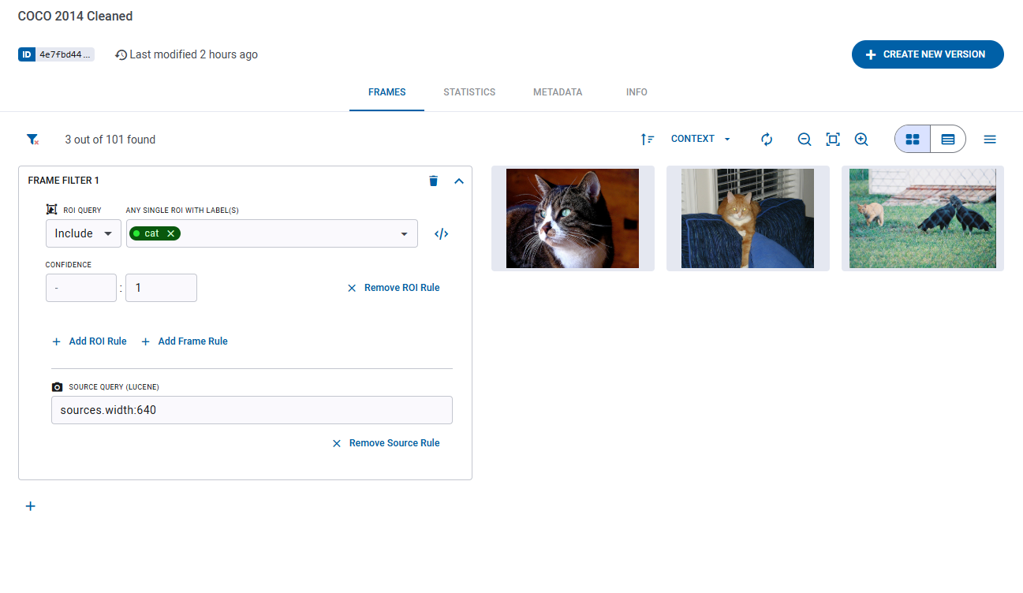Zoom in the thumbnail grid

click(x=861, y=139)
